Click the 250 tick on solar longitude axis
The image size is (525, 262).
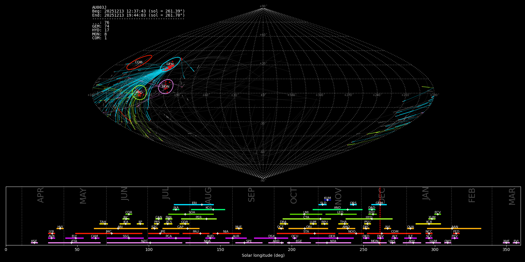click(x=363, y=249)
